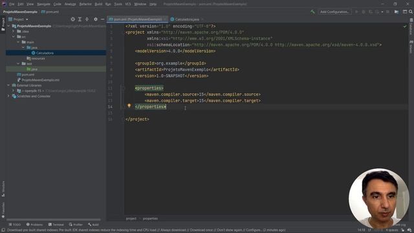Image resolution: width=414 pixels, height=233 pixels.
Task: Click the project breadcrumb in editor footer
Action: 131,219
